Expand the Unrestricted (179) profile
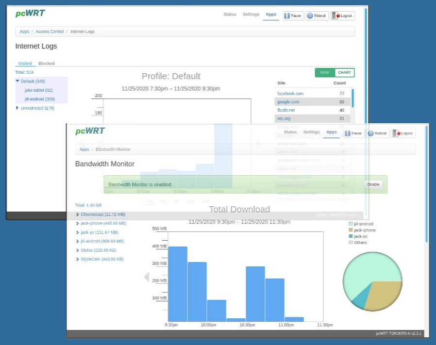This screenshot has height=345, width=436. pos(17,108)
